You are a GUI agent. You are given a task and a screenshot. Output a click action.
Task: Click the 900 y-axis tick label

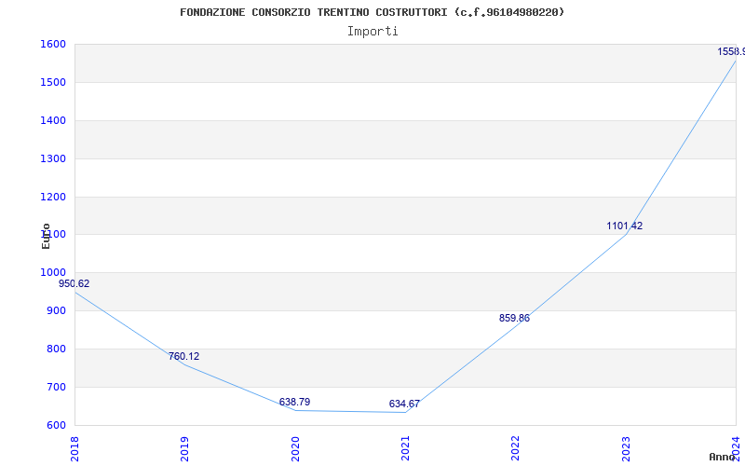pos(56,311)
